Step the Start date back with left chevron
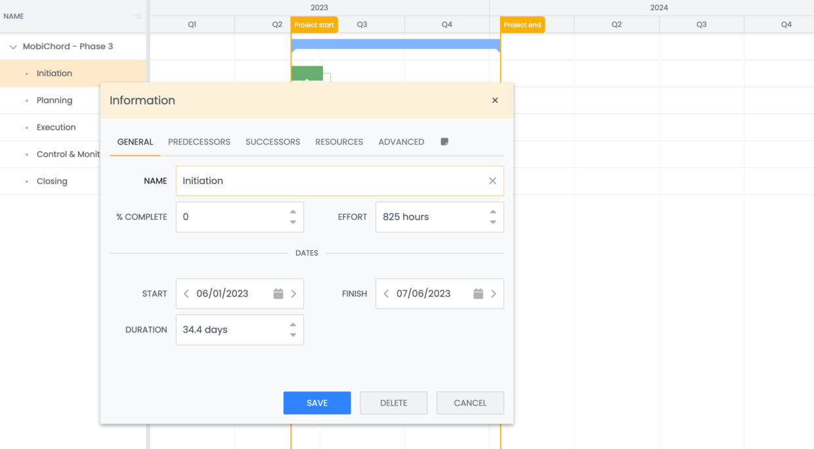The image size is (814, 449). click(186, 294)
